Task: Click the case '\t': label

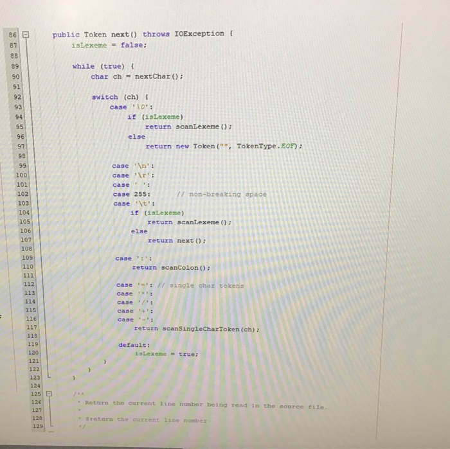Action: point(134,204)
